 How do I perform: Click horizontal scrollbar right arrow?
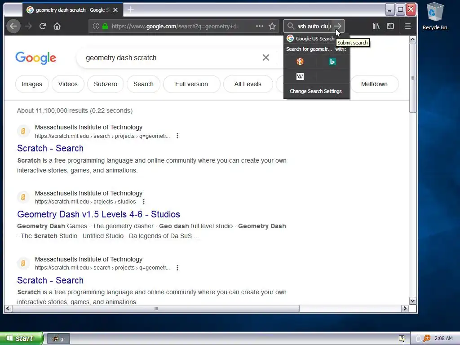(405, 308)
